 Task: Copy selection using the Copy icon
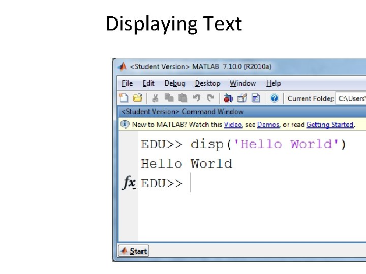[x=169, y=98]
